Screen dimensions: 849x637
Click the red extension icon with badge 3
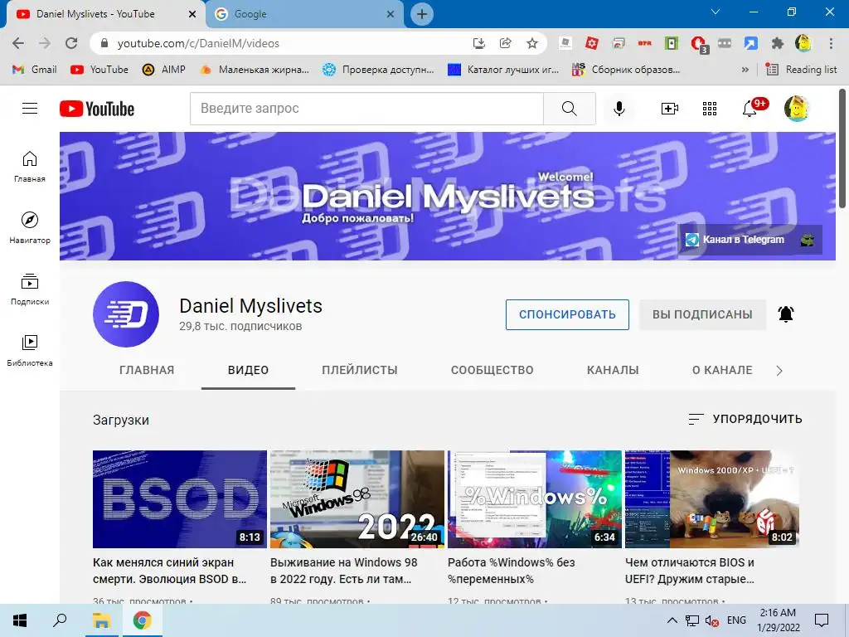pyautogui.click(x=698, y=44)
